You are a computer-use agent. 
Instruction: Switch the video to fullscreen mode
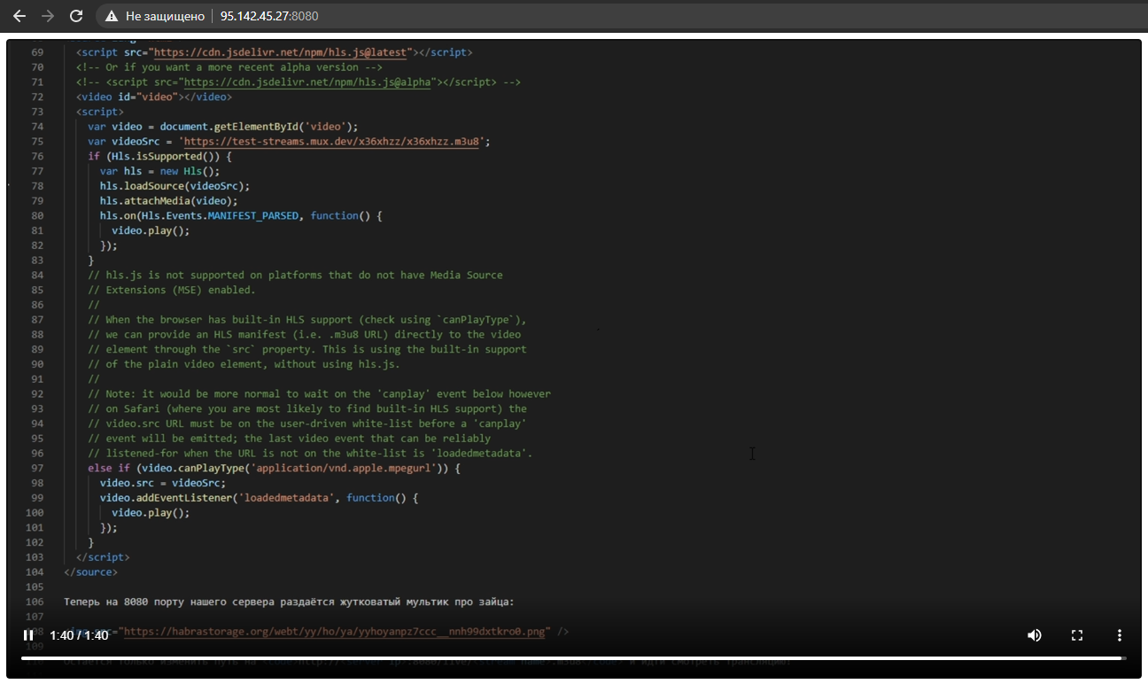pyautogui.click(x=1077, y=635)
